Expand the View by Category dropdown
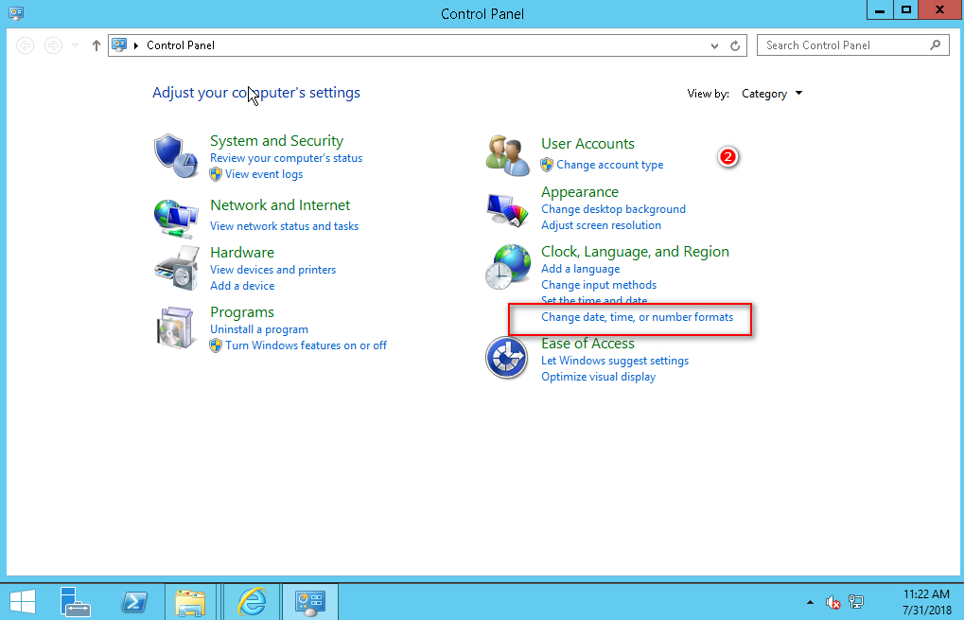 (x=772, y=94)
